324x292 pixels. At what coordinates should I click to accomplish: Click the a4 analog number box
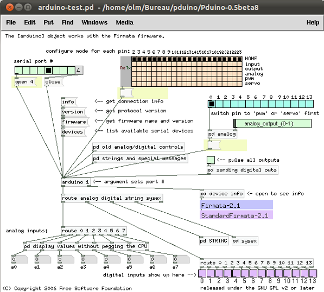[112, 259]
